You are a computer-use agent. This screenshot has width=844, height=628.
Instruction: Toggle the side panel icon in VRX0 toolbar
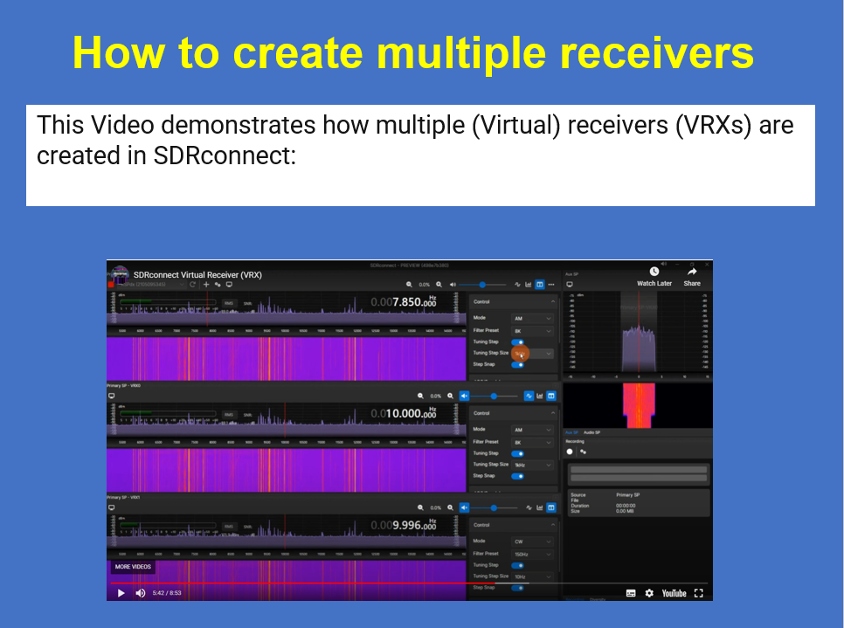click(551, 396)
